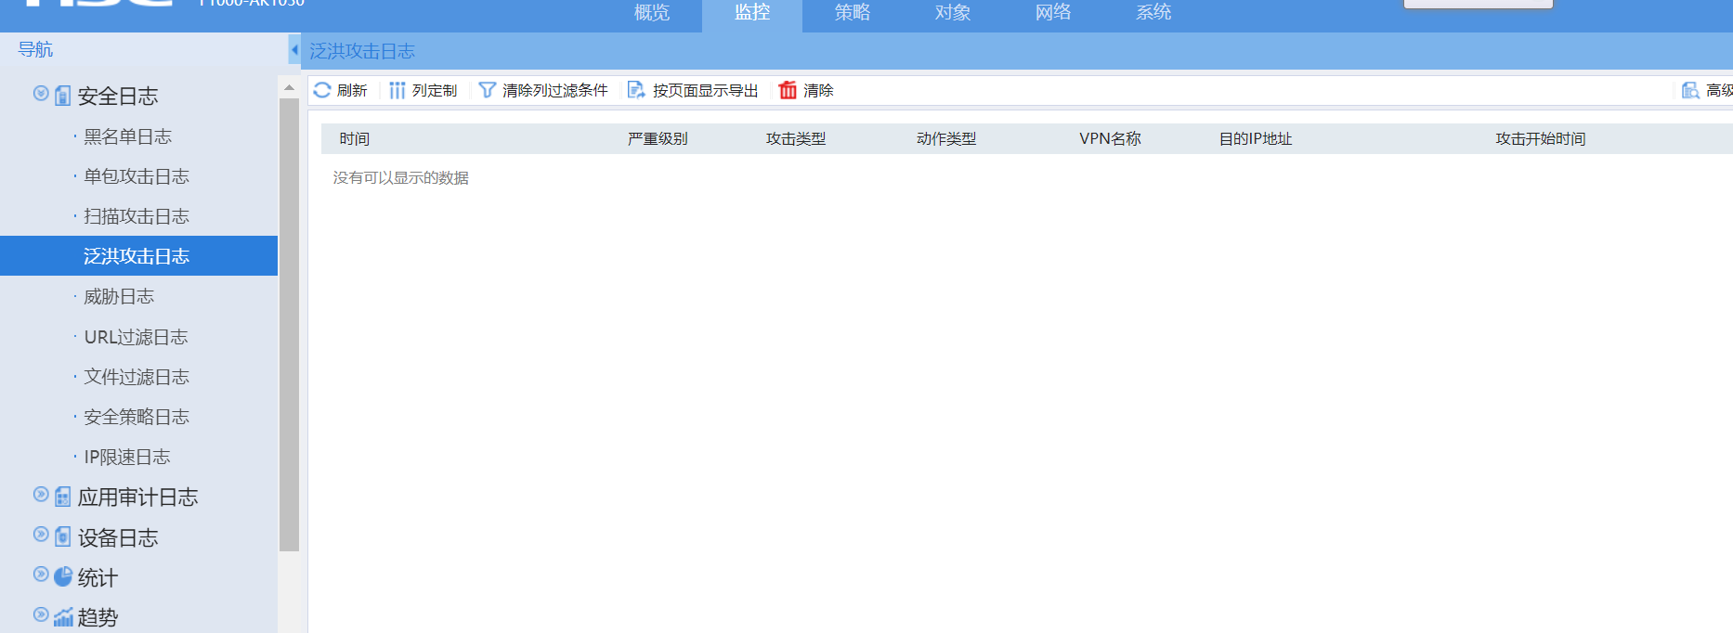Open the 策略 top tab
The width and height of the screenshot is (1733, 633).
pyautogui.click(x=853, y=13)
